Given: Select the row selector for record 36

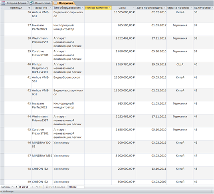Looking at the screenshot, I should (2, 16).
